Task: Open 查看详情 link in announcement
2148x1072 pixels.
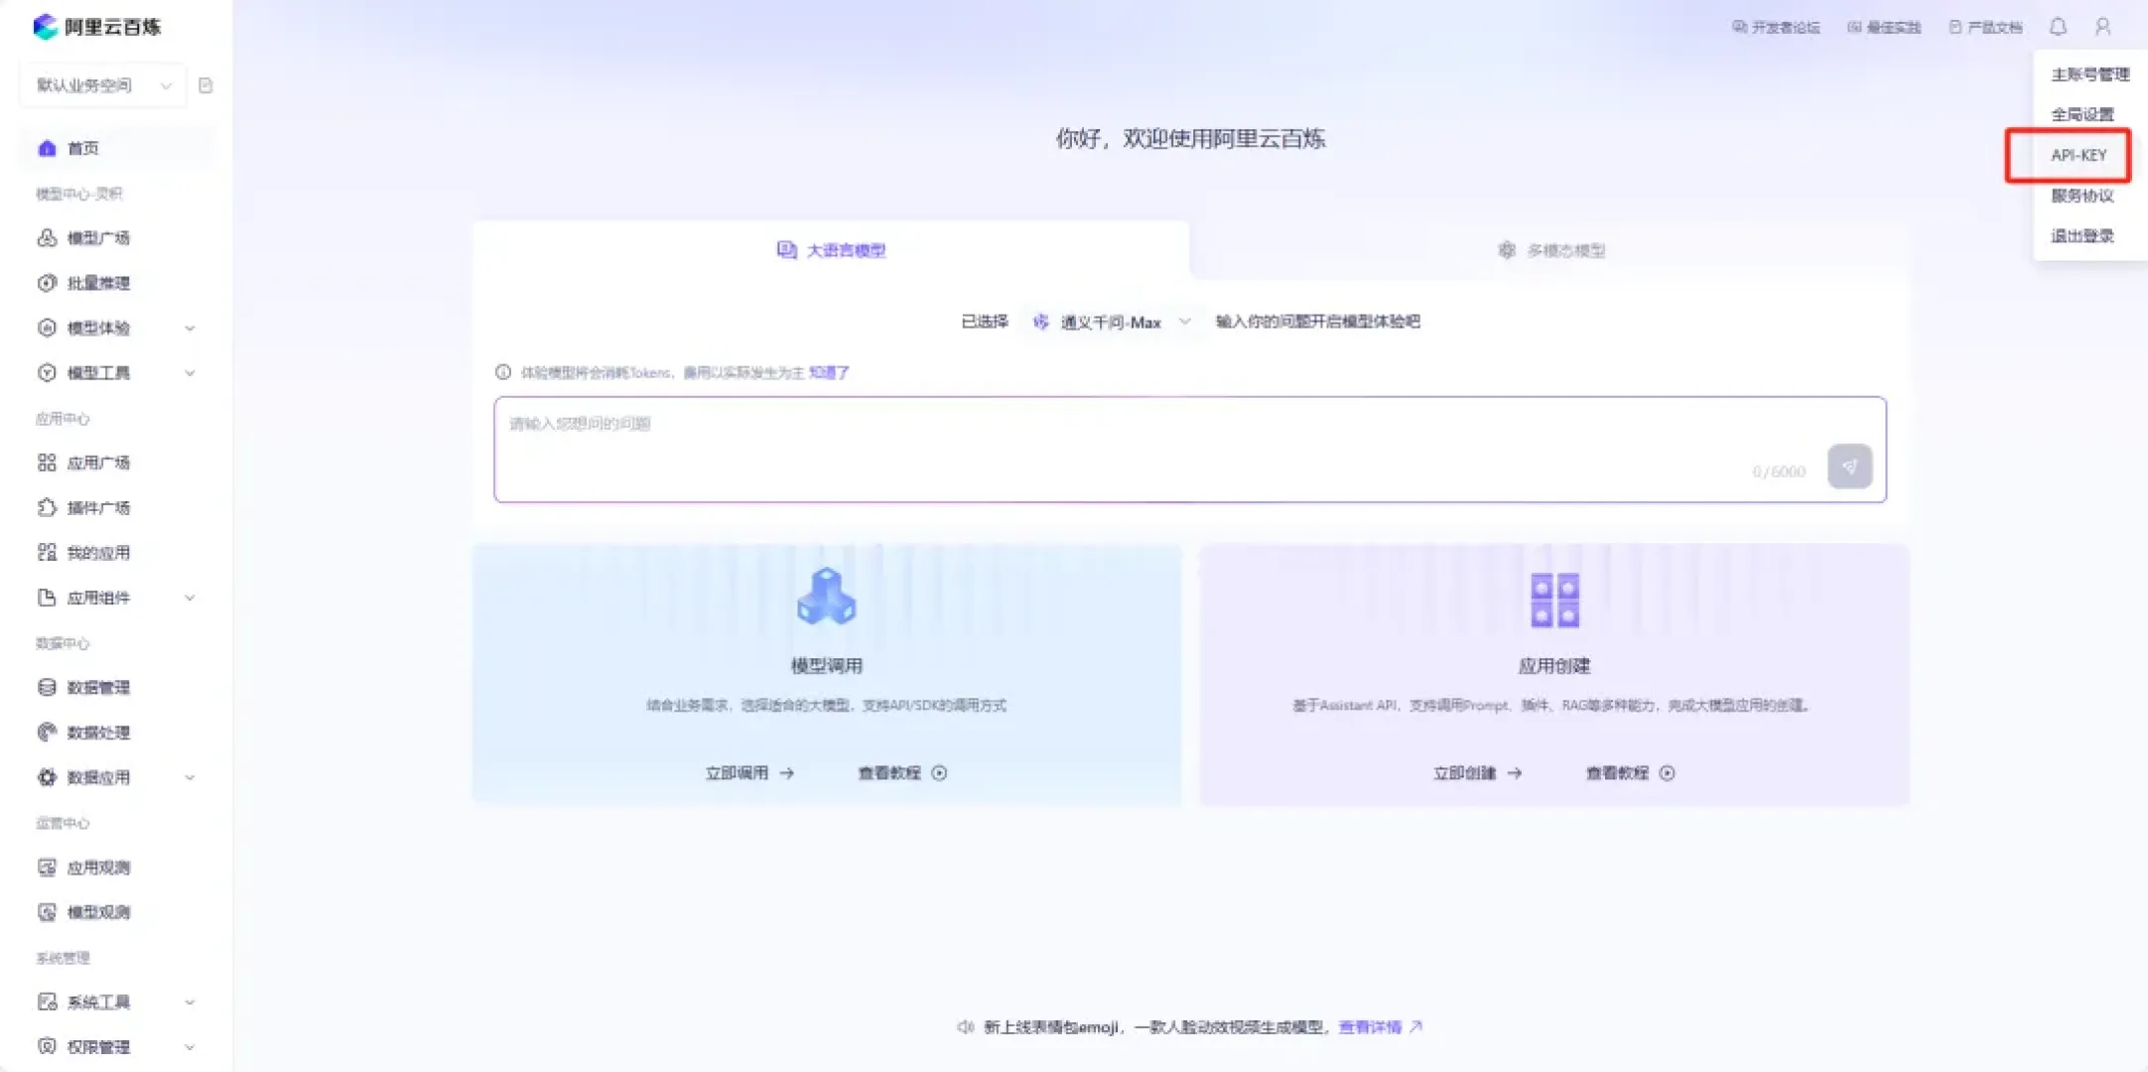Action: (x=1380, y=1027)
